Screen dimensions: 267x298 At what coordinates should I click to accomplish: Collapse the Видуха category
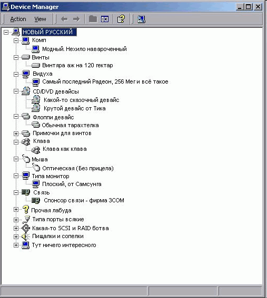[16, 74]
